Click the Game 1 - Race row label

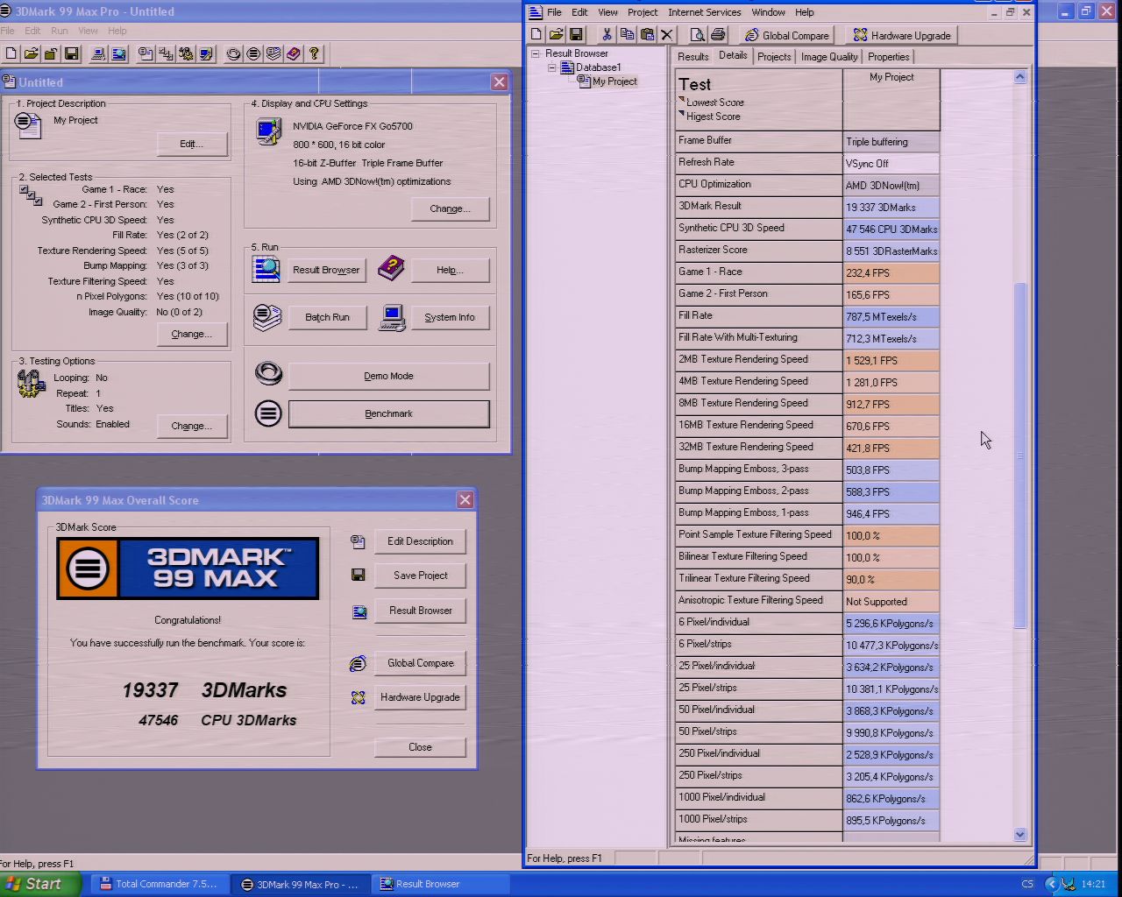[x=758, y=272]
